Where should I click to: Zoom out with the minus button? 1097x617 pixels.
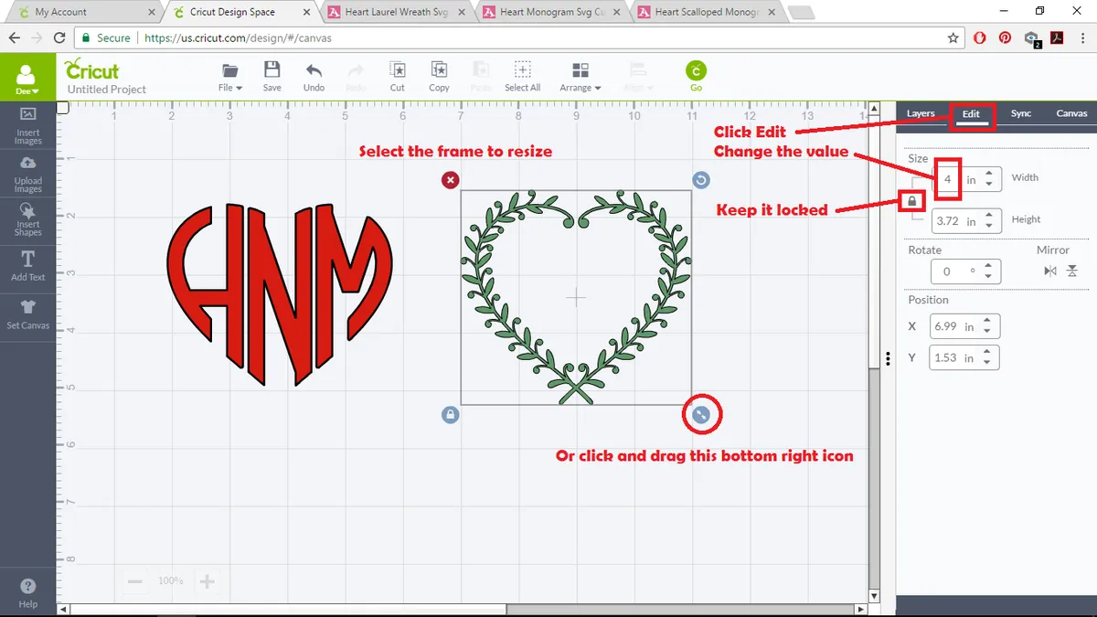(x=134, y=581)
